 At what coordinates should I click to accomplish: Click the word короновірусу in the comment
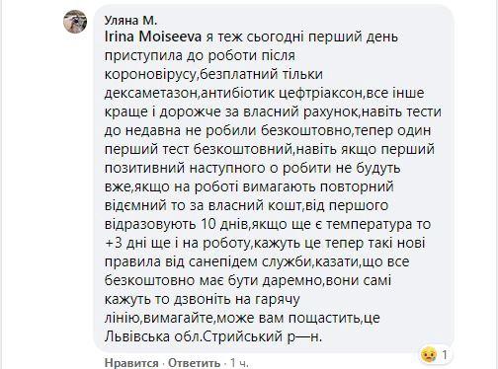pos(150,75)
